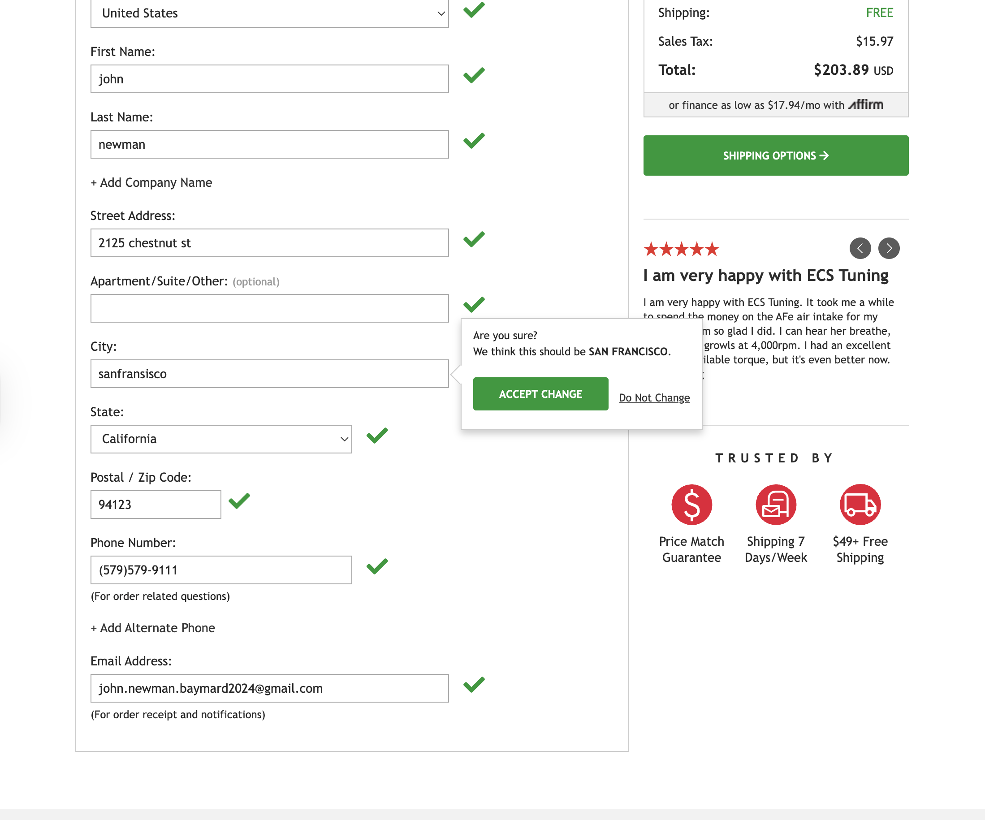Click the Street Address text box
Screen dimensions: 985x820
[x=269, y=243]
